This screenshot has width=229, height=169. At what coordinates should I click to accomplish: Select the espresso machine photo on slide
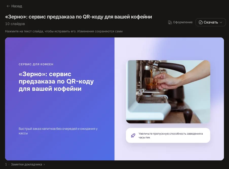click(x=168, y=92)
